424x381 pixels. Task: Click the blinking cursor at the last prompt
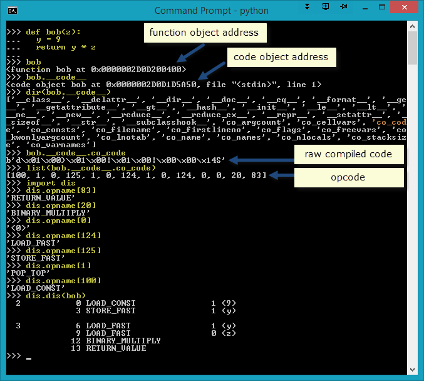pyautogui.click(x=29, y=358)
